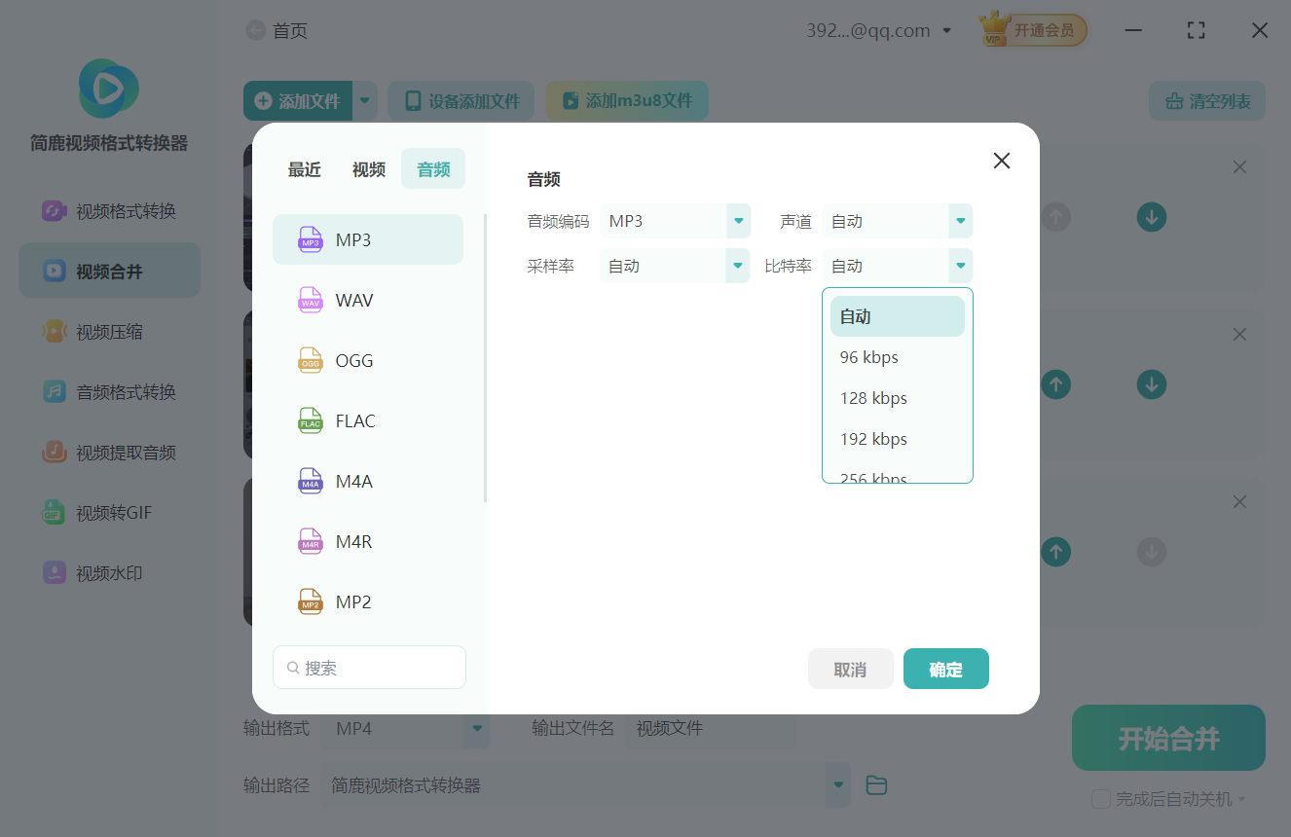Select the 视频压缩 sidebar tool
Screen dimensions: 1291x837
coord(109,331)
